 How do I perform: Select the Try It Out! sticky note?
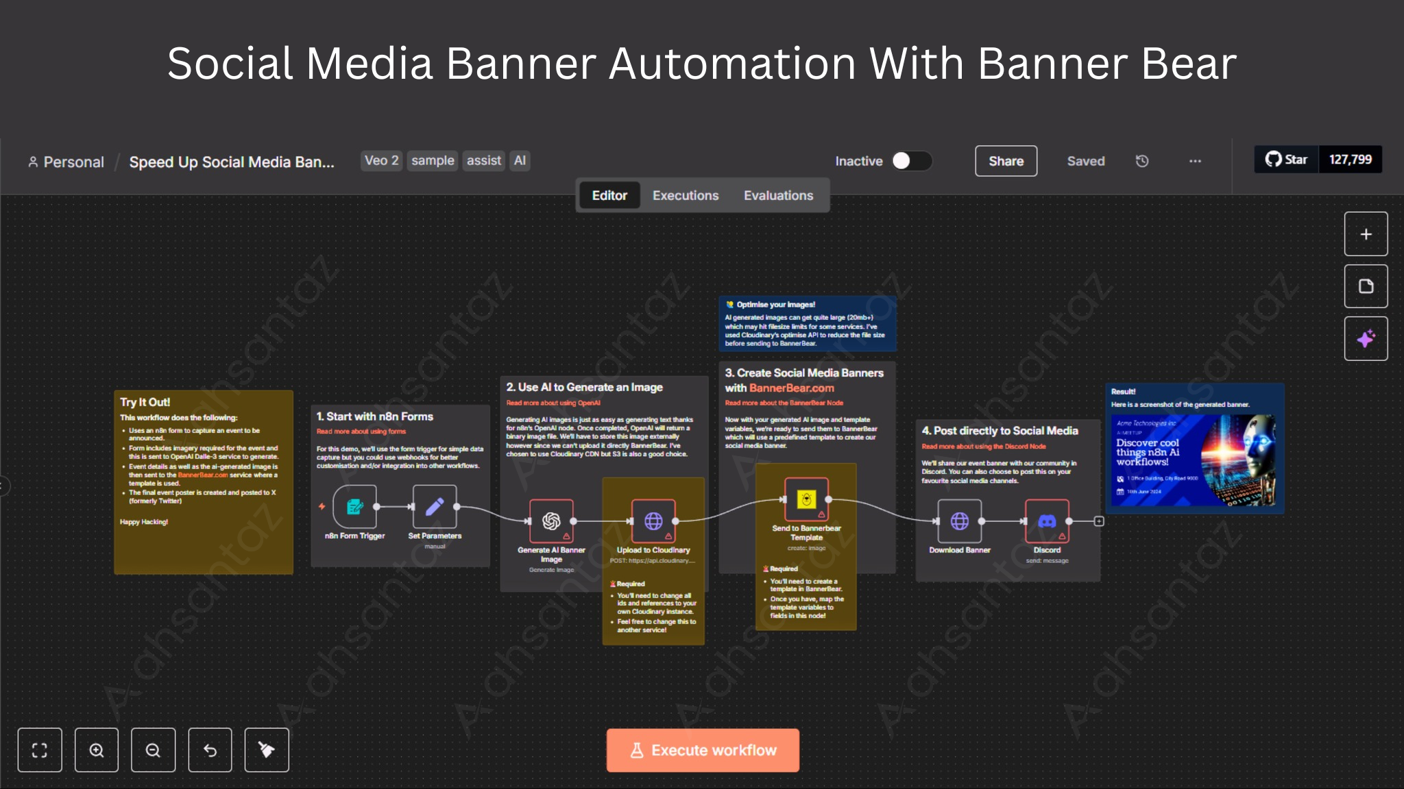pyautogui.click(x=204, y=482)
